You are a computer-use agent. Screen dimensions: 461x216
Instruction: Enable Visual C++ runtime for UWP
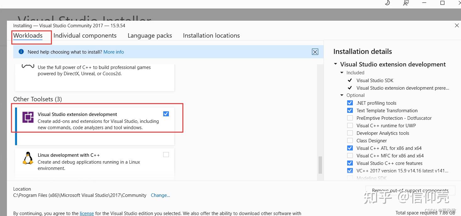[x=350, y=125]
